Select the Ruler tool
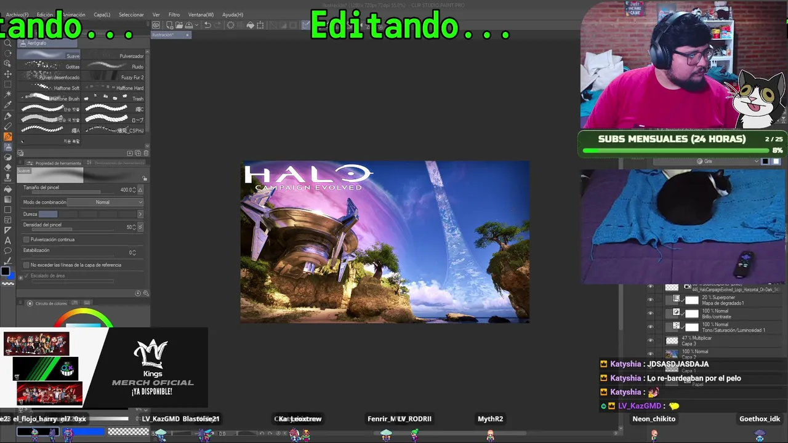The image size is (788, 443). 7,230
